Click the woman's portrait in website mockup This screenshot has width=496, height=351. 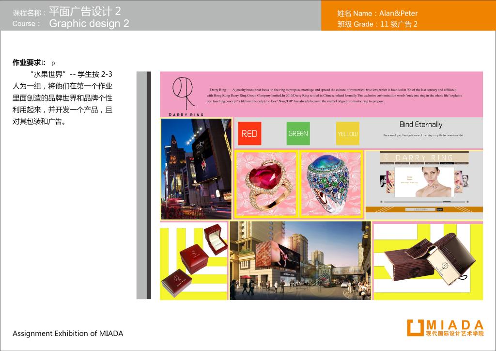pyautogui.click(x=434, y=182)
